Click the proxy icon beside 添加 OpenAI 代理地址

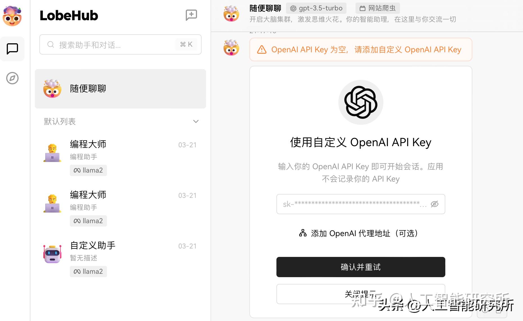(x=302, y=233)
